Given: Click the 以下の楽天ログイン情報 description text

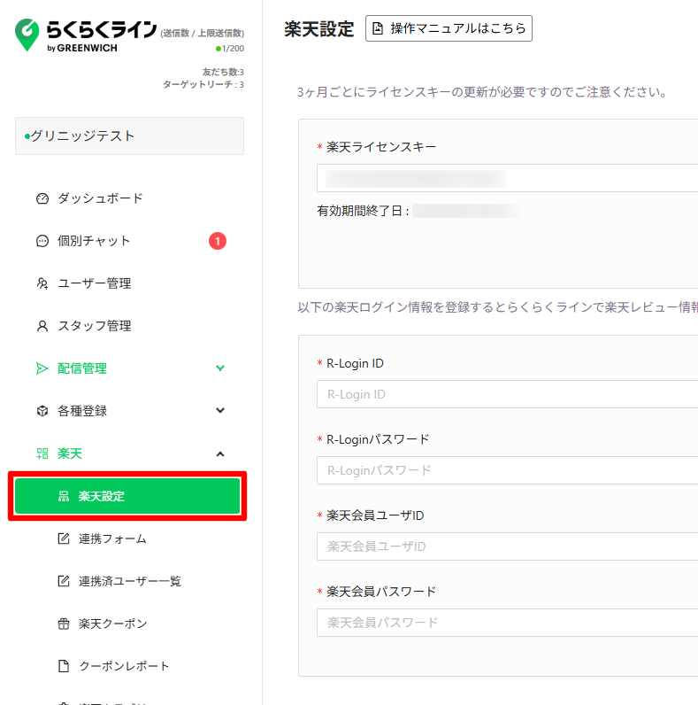Looking at the screenshot, I should pyautogui.click(x=498, y=307).
